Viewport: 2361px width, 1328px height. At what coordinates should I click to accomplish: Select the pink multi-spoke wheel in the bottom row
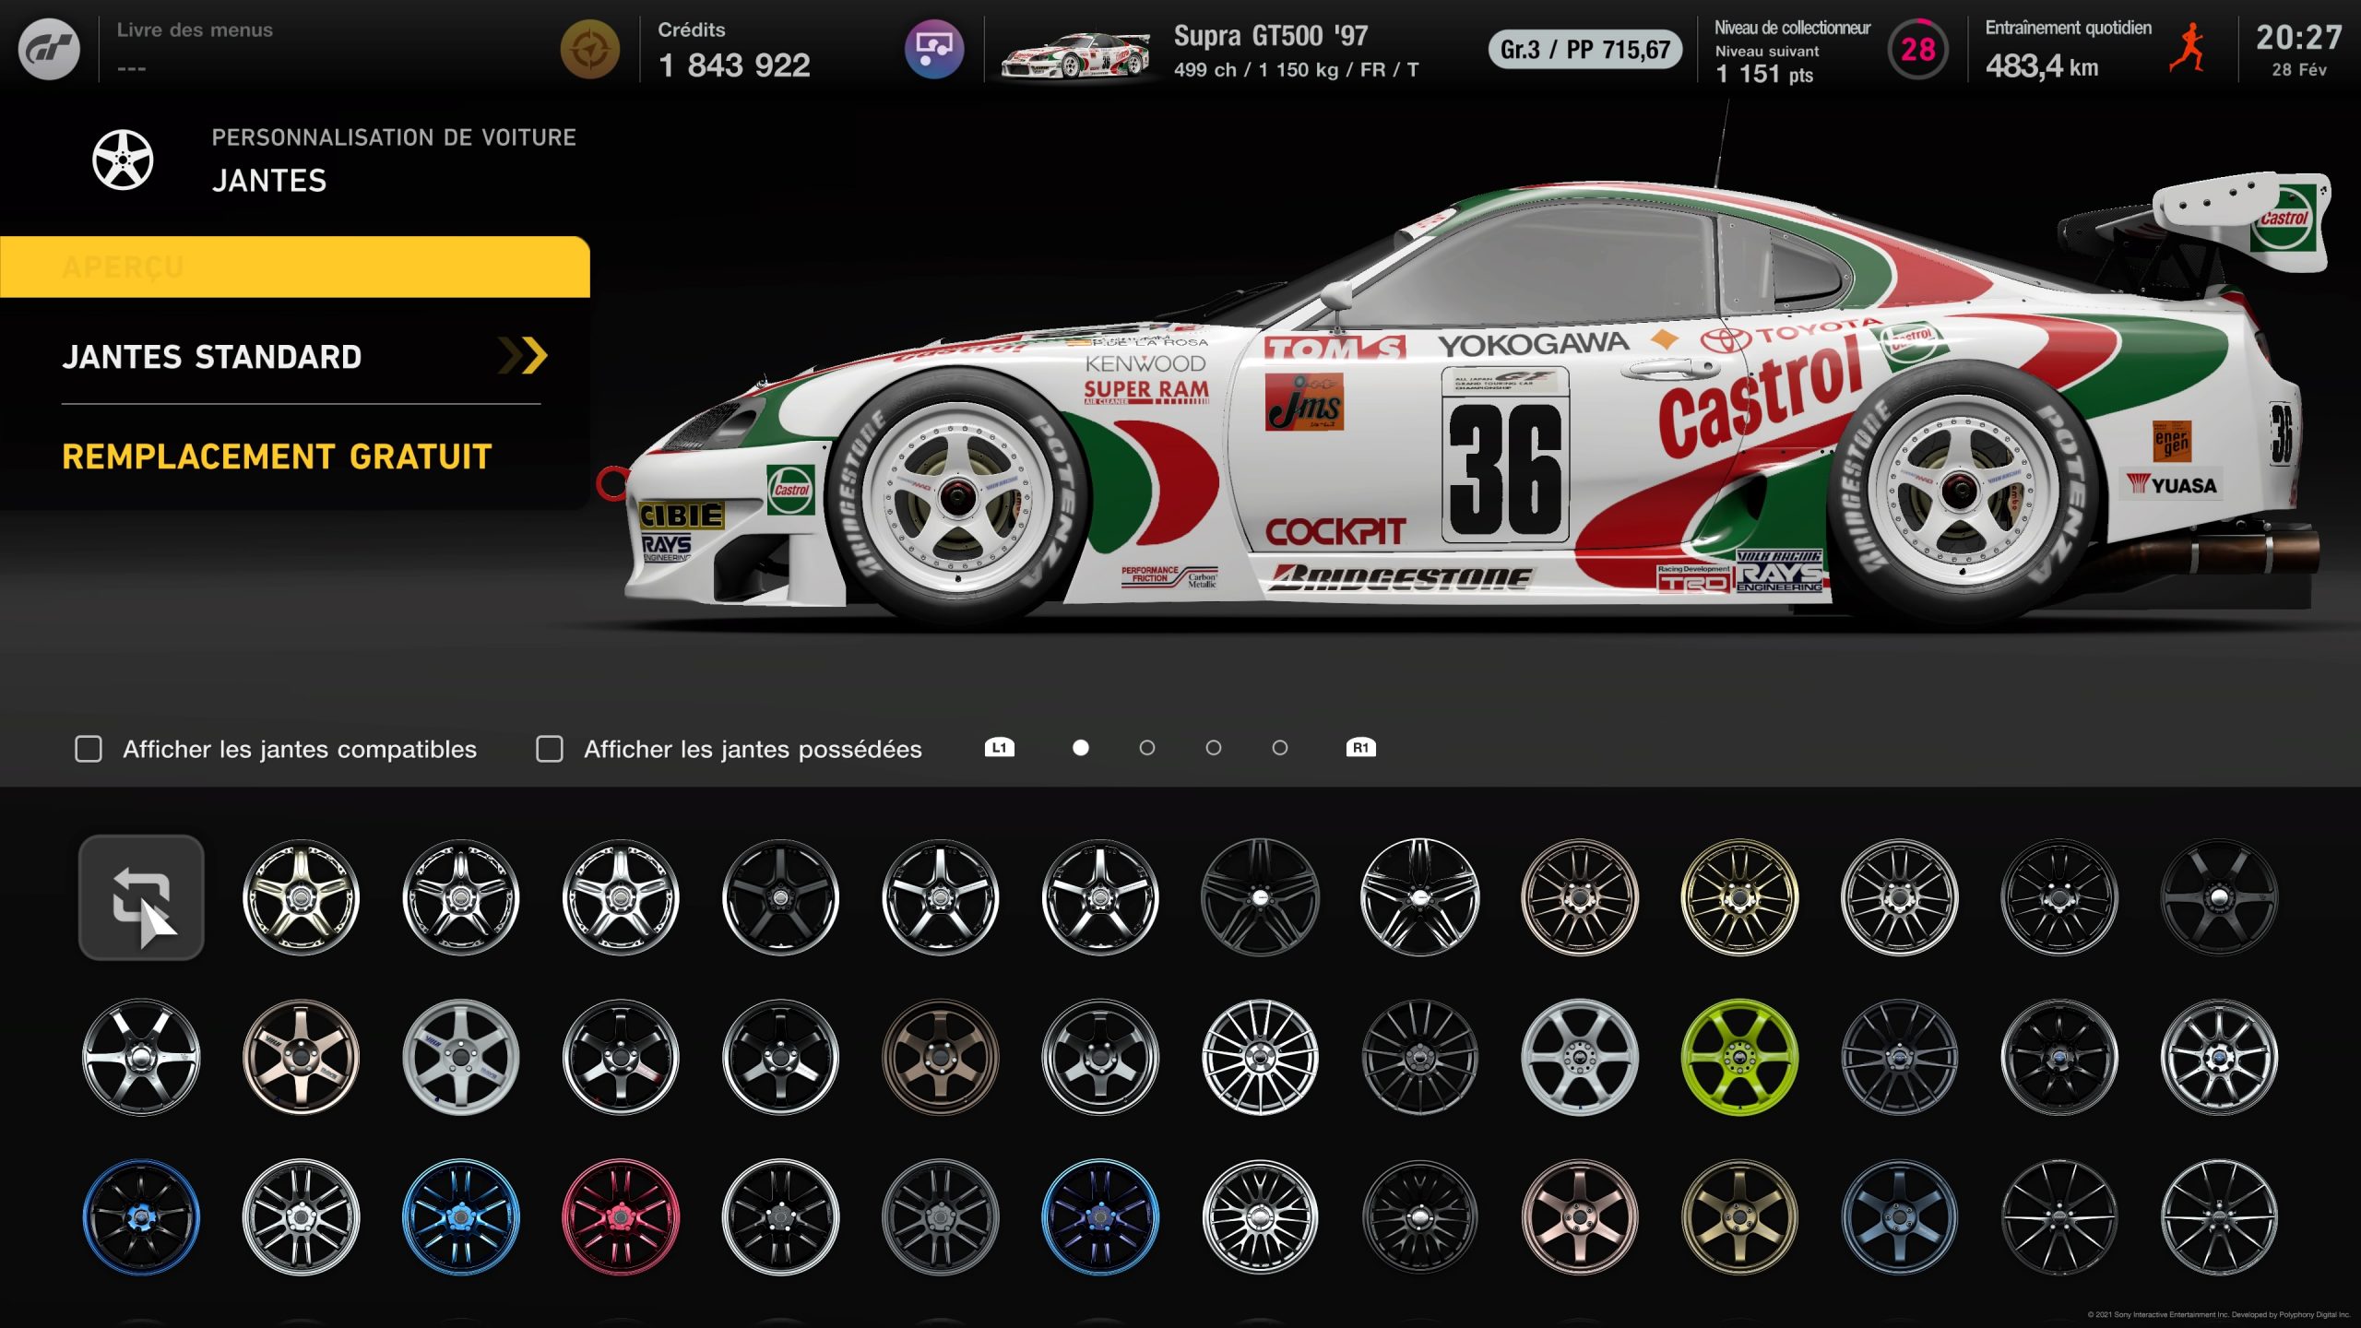tap(620, 1215)
